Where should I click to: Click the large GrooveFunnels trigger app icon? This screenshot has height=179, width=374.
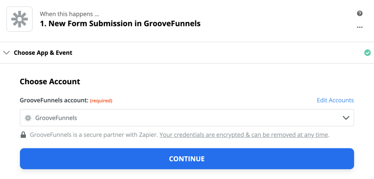tap(19, 19)
